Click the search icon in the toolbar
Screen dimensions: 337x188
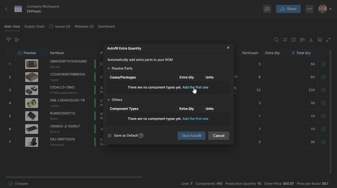pyautogui.click(x=276, y=40)
